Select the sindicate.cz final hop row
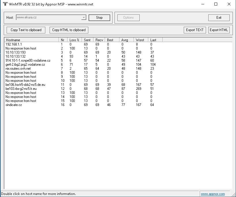Viewport: 236px width, 197px height. tap(14, 105)
